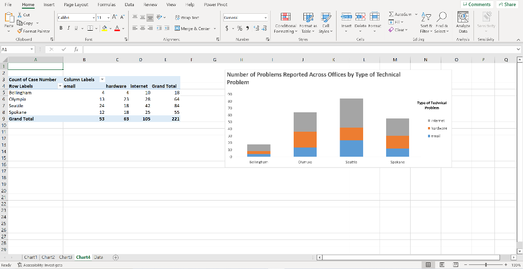Click Accessibility: Investigate in status bar
The image size is (523, 269).
point(40,265)
